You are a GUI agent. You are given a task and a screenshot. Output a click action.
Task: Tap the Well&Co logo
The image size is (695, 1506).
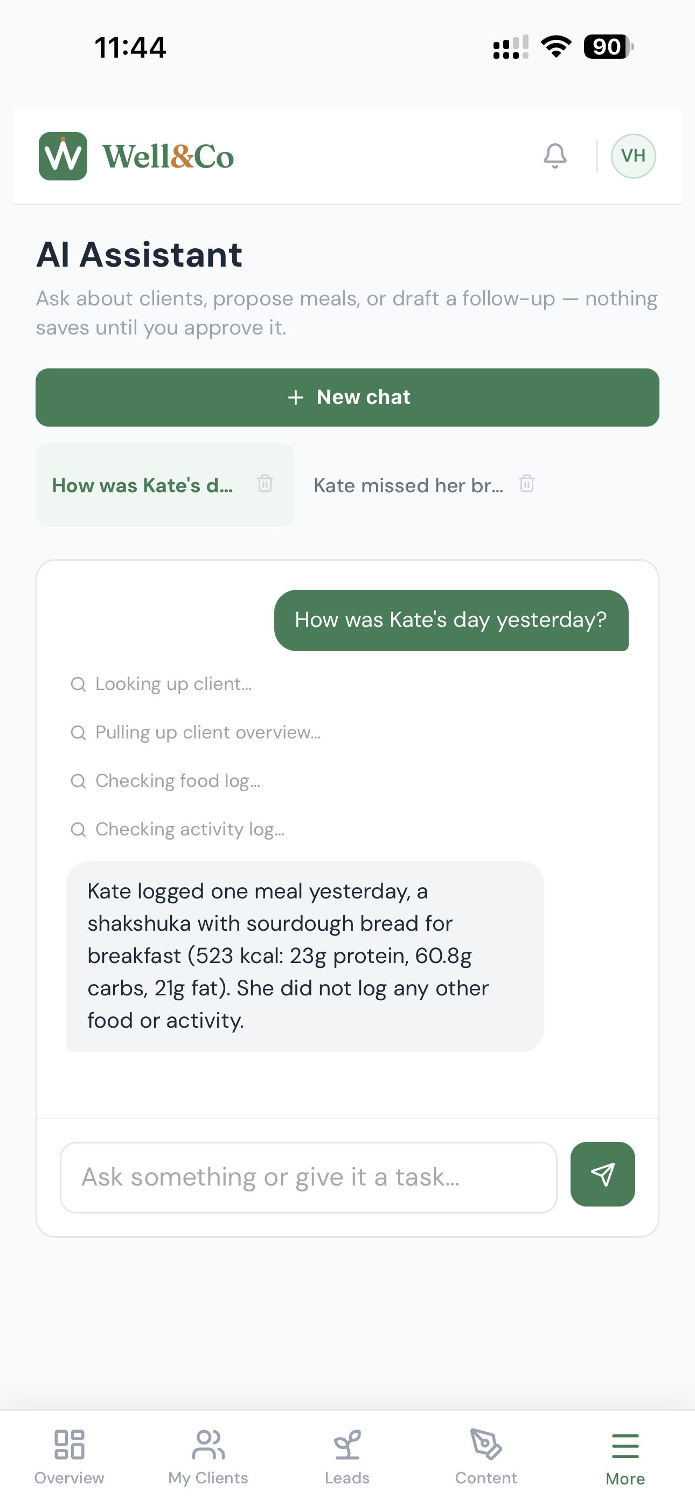(x=136, y=156)
